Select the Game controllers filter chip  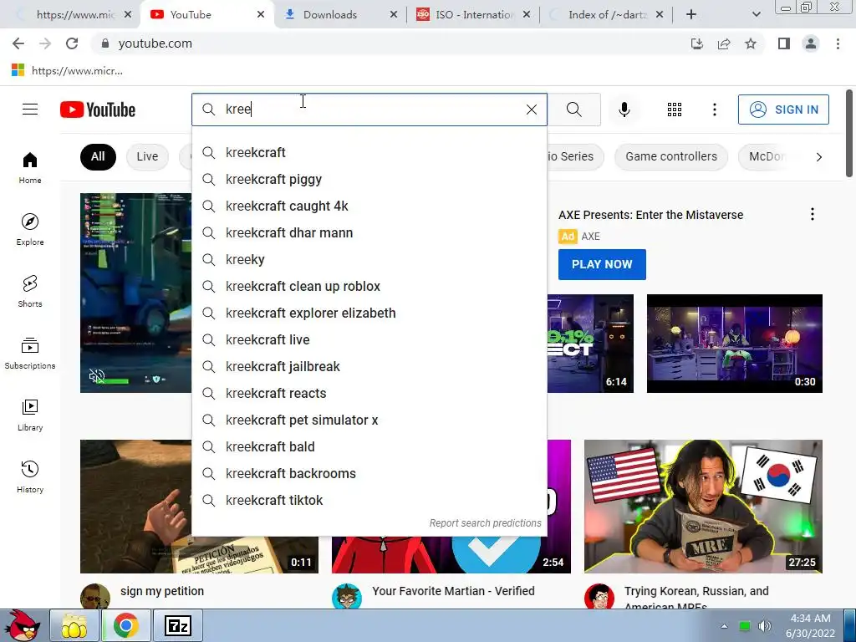[x=671, y=156]
